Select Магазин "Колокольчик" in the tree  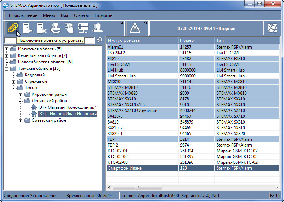pyautogui.click(x=67, y=107)
